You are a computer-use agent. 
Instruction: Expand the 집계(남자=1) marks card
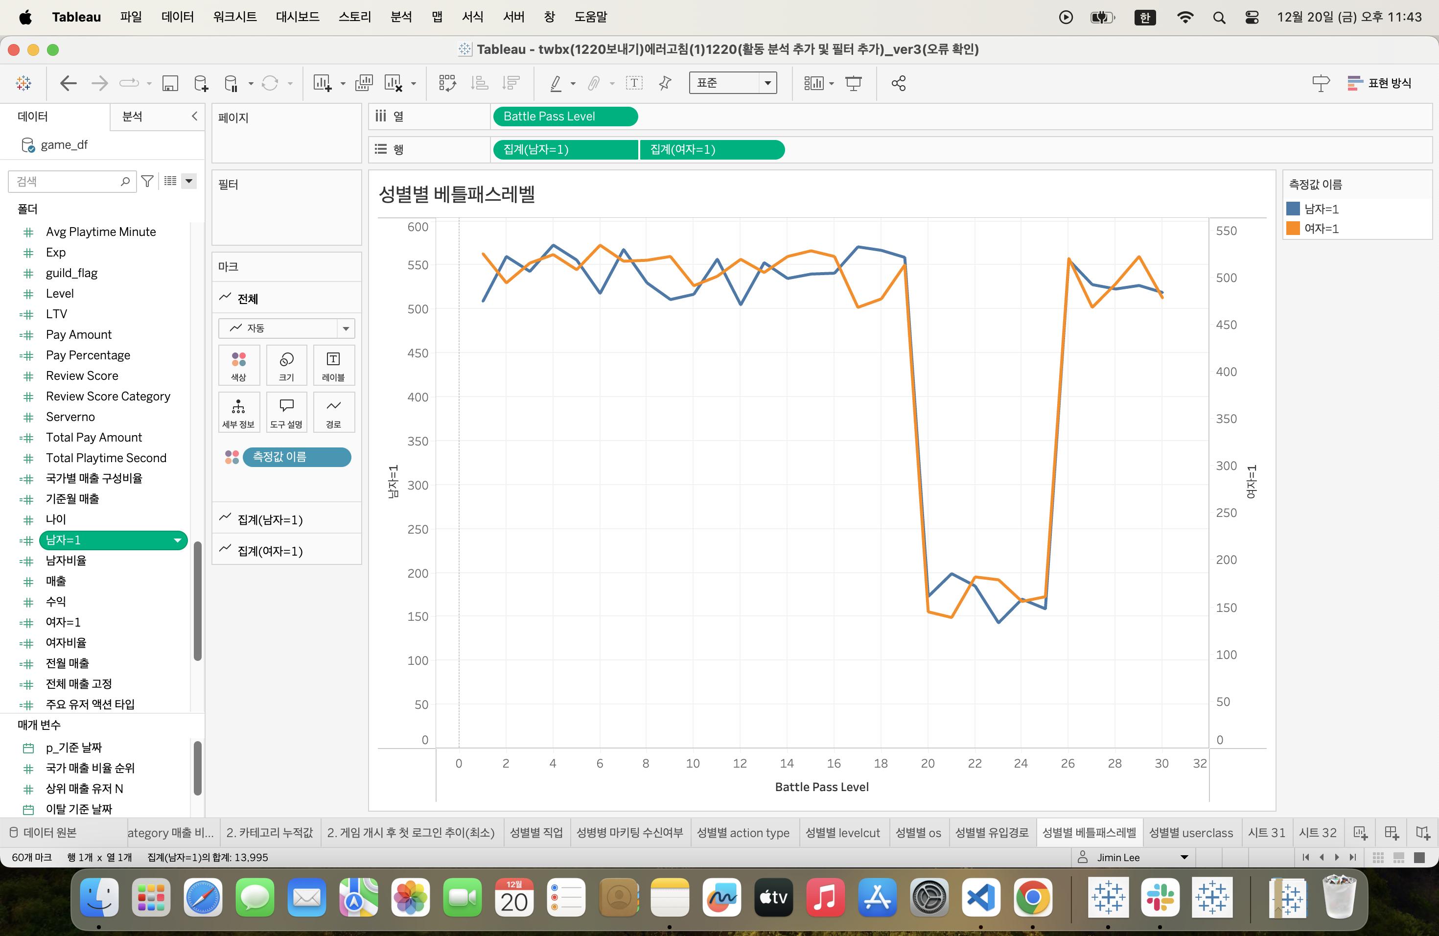(x=287, y=519)
